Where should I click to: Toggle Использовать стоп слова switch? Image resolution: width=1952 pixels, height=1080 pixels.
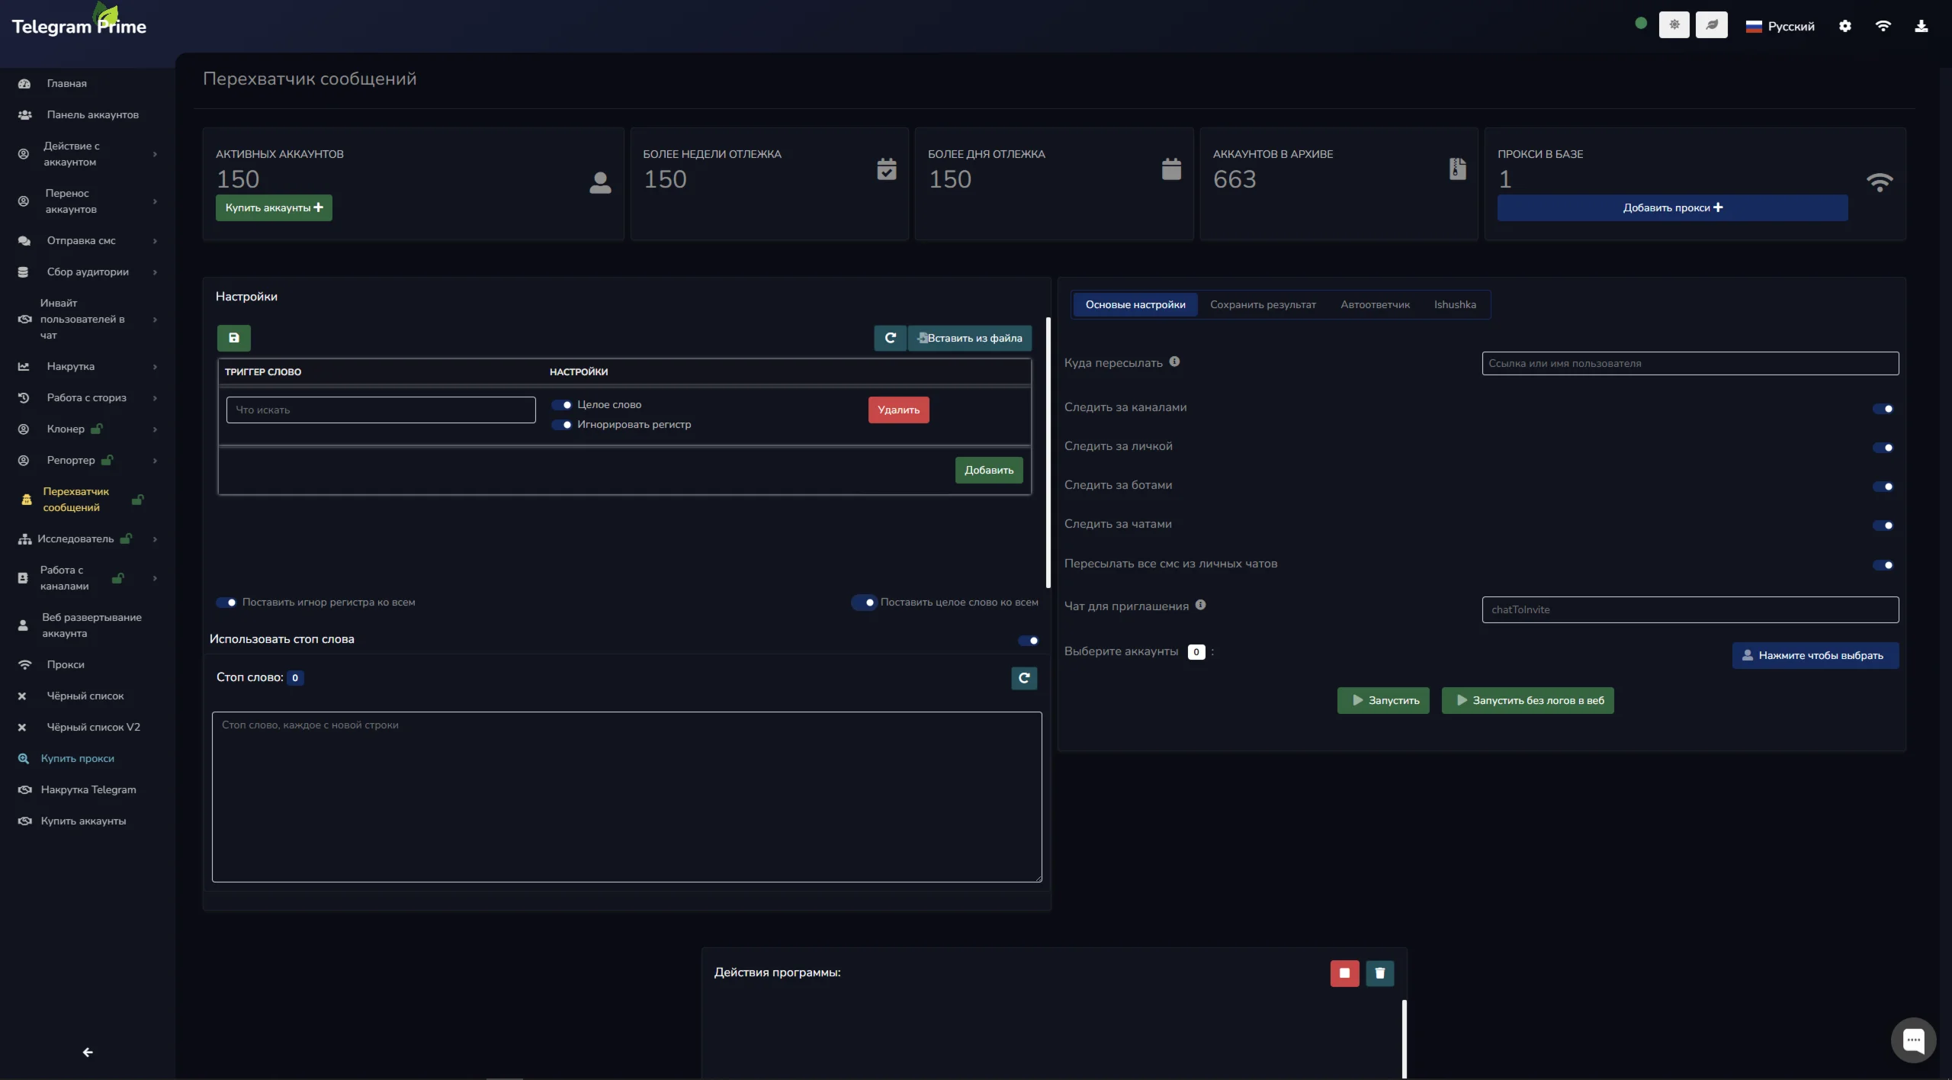(x=1028, y=641)
